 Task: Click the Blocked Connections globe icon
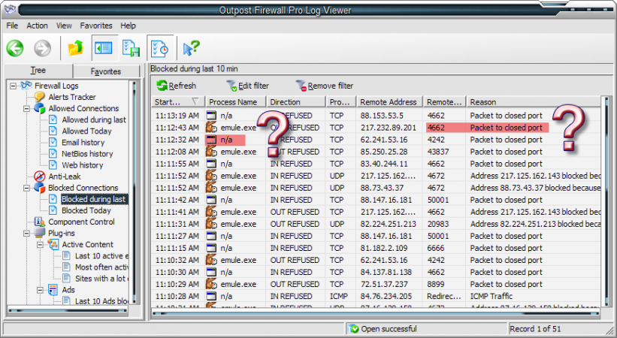[x=39, y=188]
